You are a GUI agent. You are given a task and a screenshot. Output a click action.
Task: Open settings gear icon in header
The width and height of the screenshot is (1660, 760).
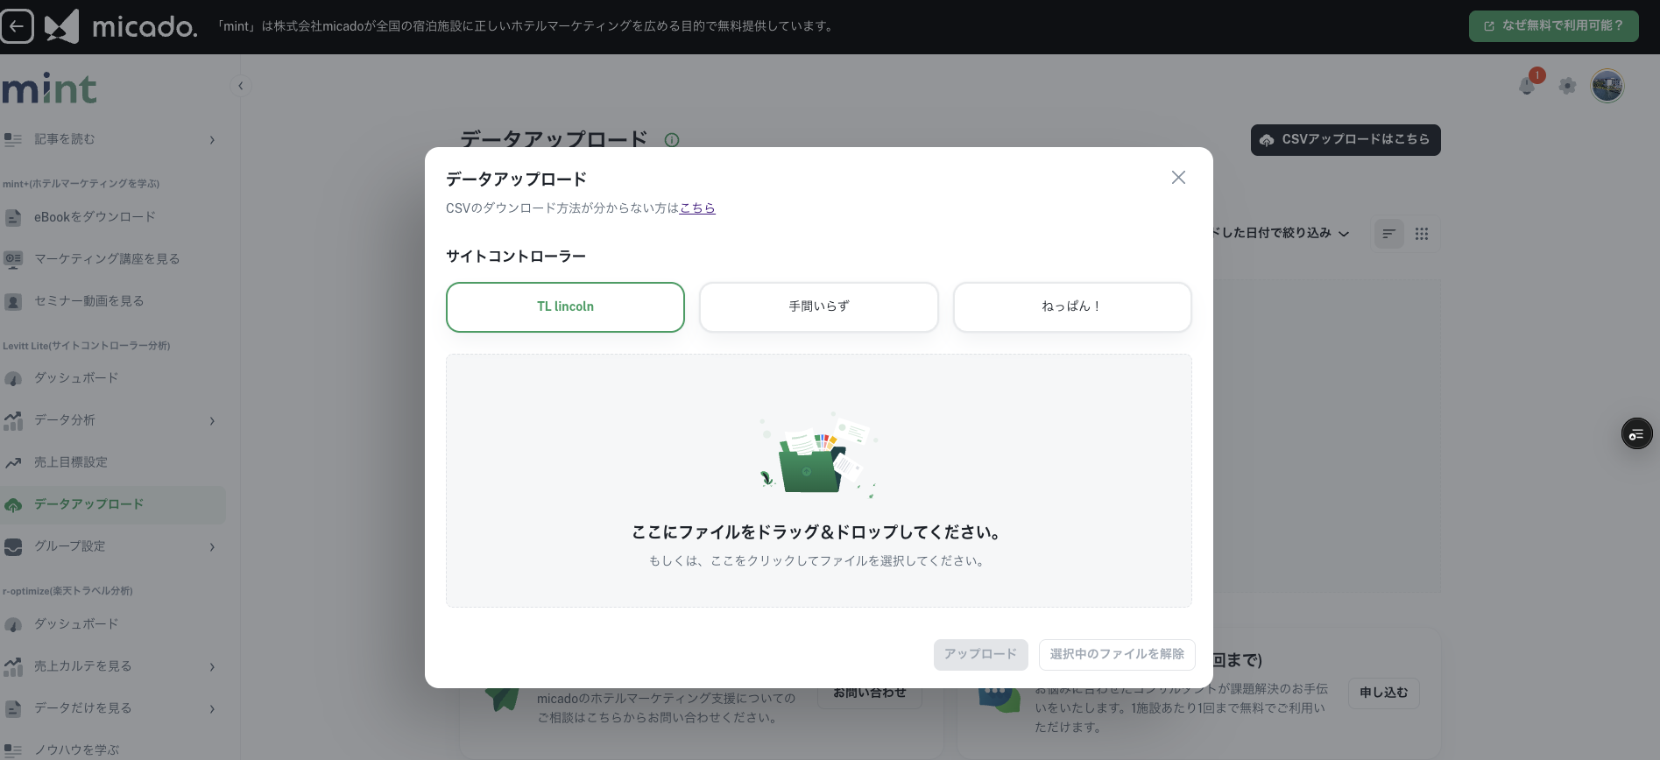[1567, 86]
